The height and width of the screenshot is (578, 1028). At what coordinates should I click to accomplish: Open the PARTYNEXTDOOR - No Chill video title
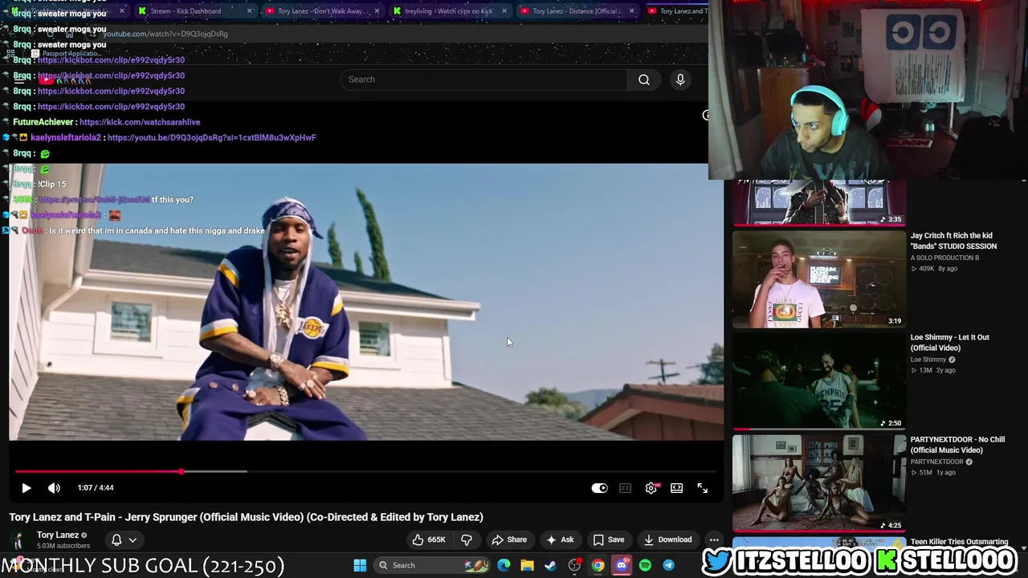(957, 445)
